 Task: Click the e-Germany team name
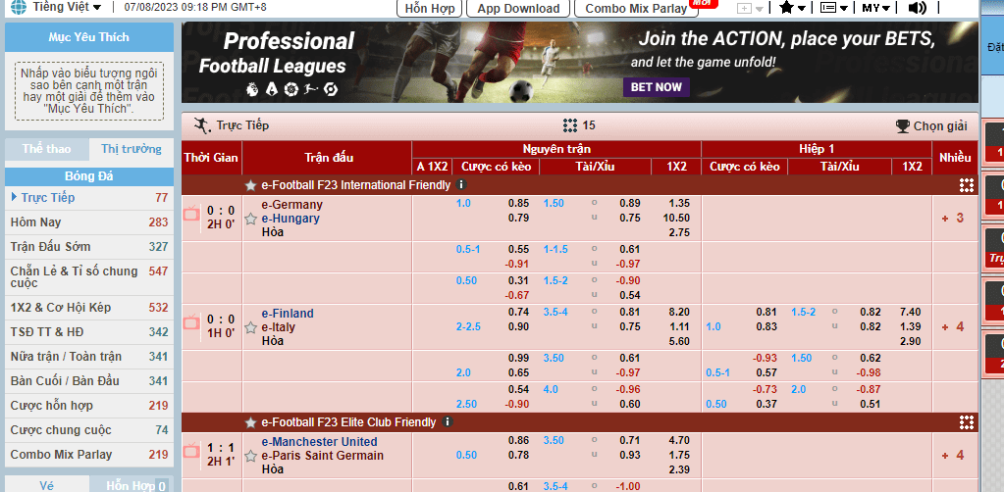[x=292, y=205]
